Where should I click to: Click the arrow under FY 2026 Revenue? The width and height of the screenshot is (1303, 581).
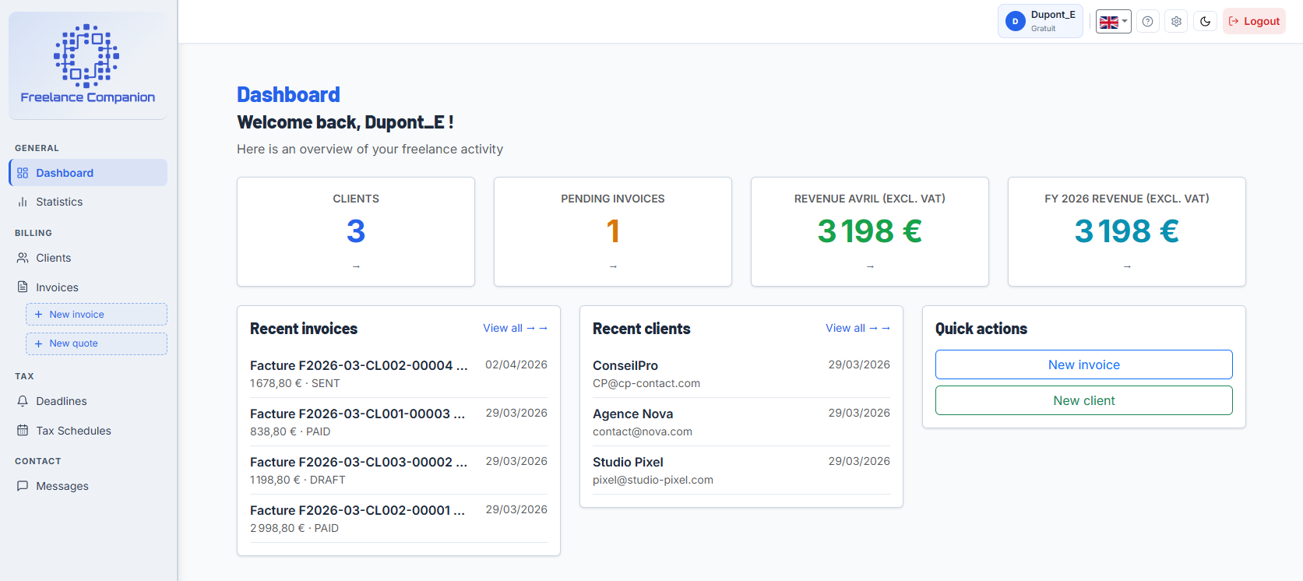click(x=1127, y=266)
